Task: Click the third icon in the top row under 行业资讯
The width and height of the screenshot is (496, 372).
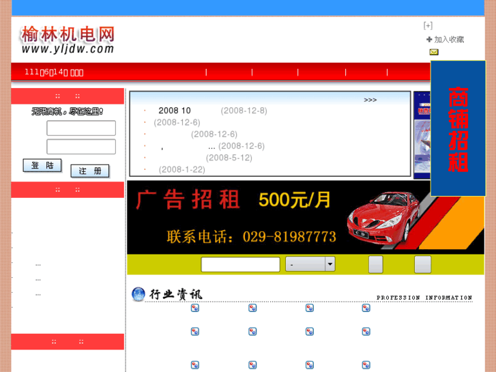Action: click(310, 308)
